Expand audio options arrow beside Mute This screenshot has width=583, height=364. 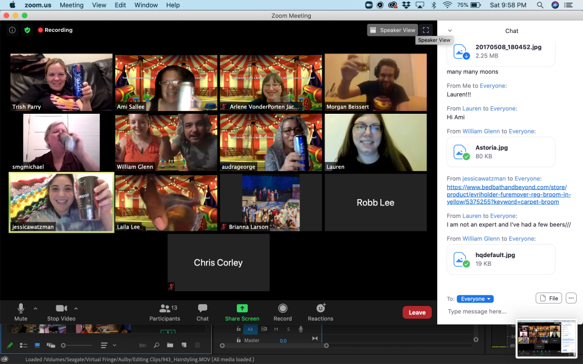(x=35, y=309)
